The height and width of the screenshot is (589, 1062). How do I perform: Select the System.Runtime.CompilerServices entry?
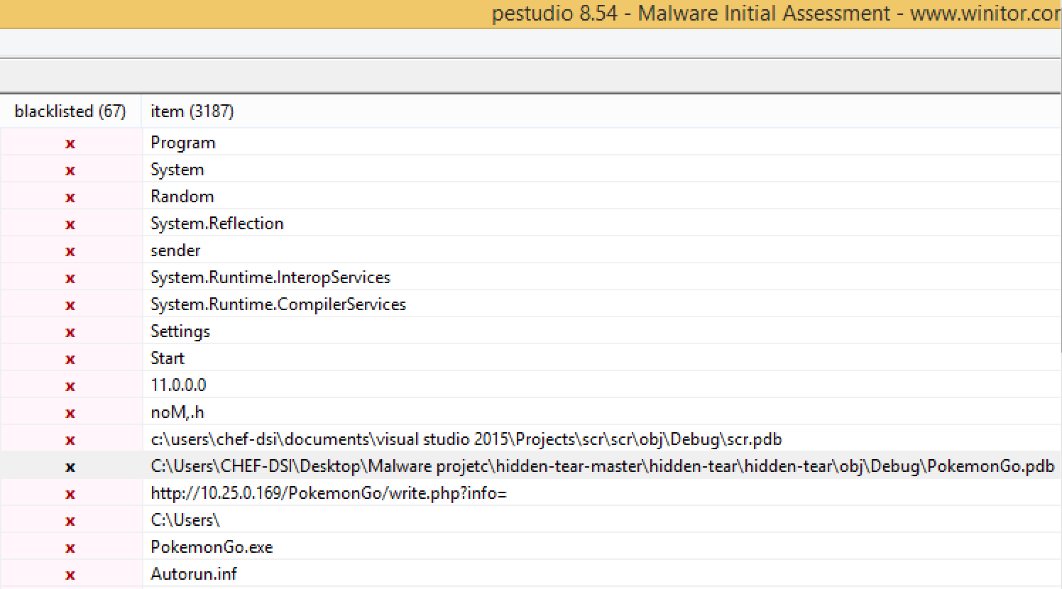point(278,304)
